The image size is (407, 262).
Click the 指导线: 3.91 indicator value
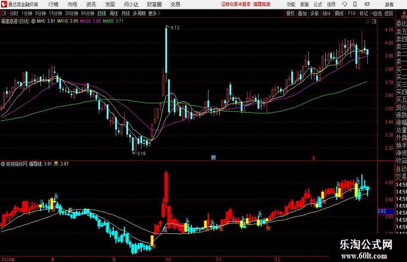40,164
